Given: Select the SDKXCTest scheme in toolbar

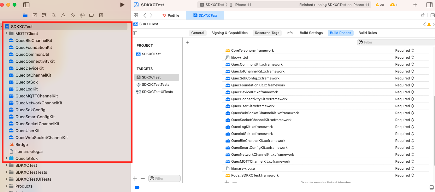Looking at the screenshot, I should pyautogui.click(x=212, y=5).
